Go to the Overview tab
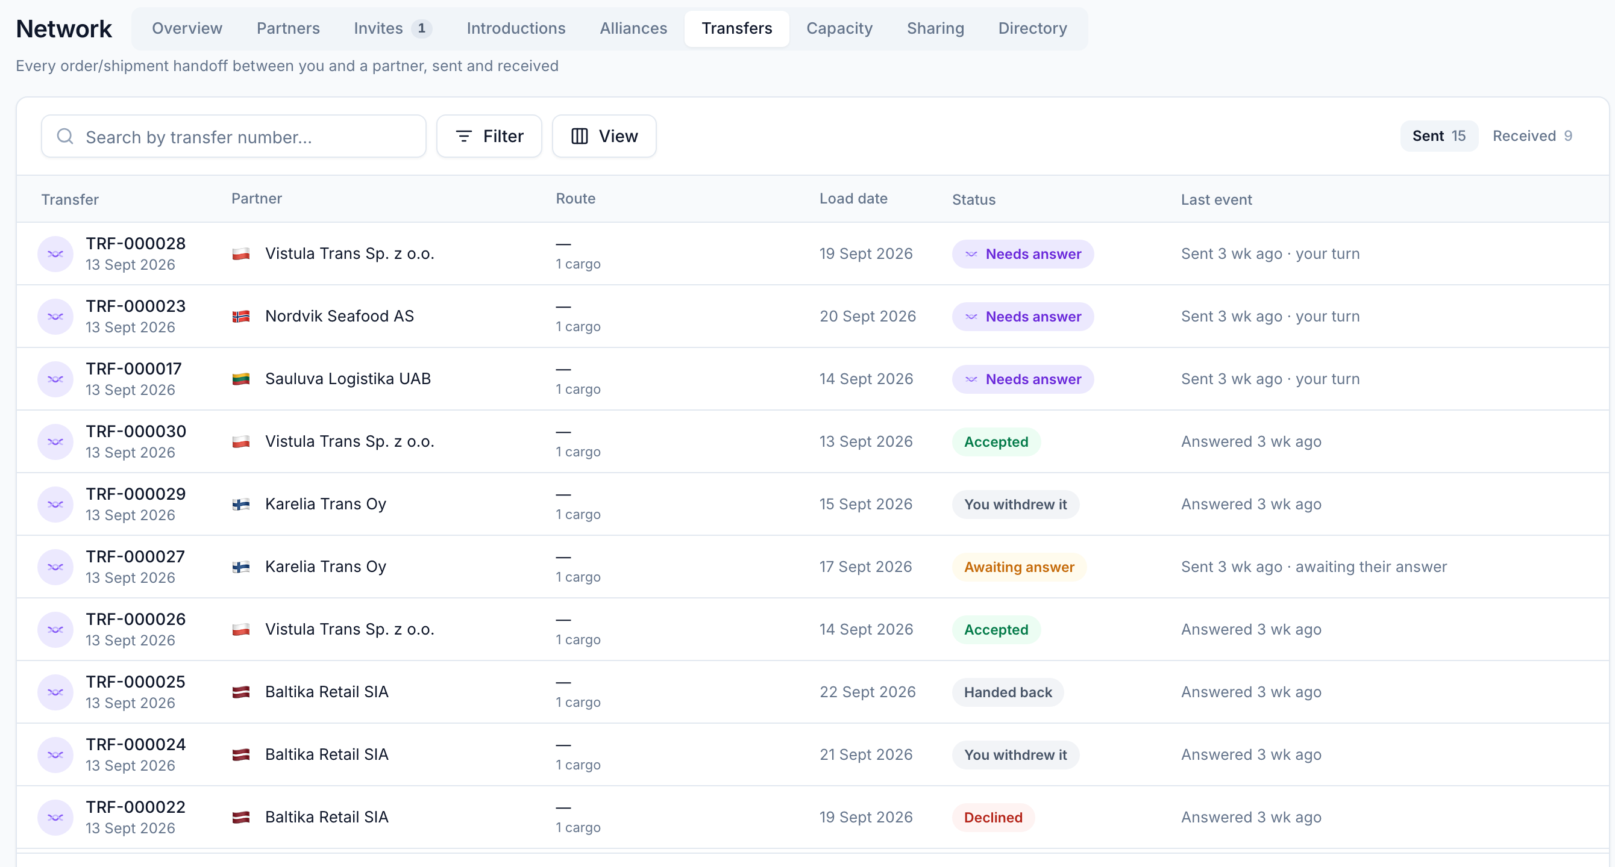This screenshot has height=867, width=1615. coord(187,28)
